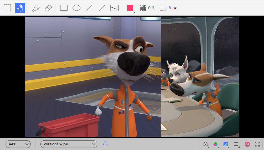Viewport: 264px width, 150px height.
Task: Choose the eraser tool
Action: point(48,8)
